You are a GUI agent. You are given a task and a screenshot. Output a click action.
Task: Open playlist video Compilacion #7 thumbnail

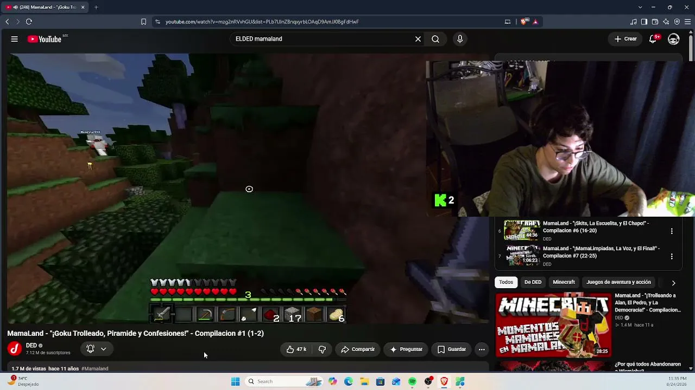tap(522, 256)
